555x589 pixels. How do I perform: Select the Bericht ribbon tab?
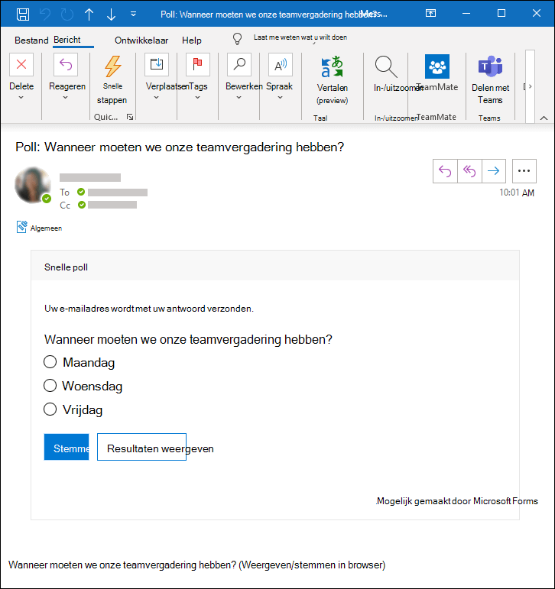point(67,40)
